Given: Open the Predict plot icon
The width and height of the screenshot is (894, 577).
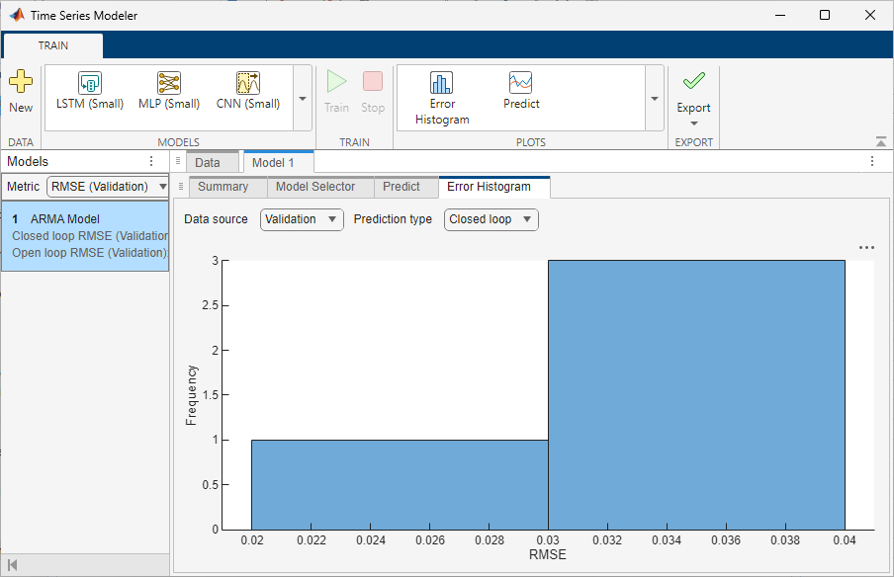Looking at the screenshot, I should tap(521, 94).
